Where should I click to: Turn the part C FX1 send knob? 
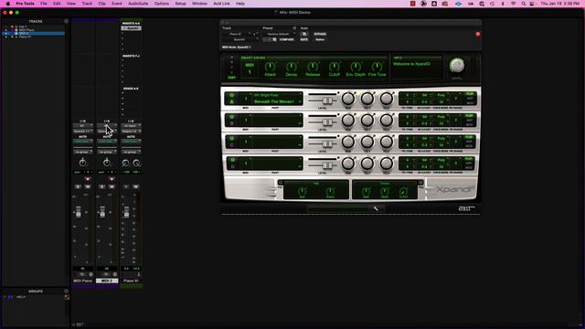[367, 142]
